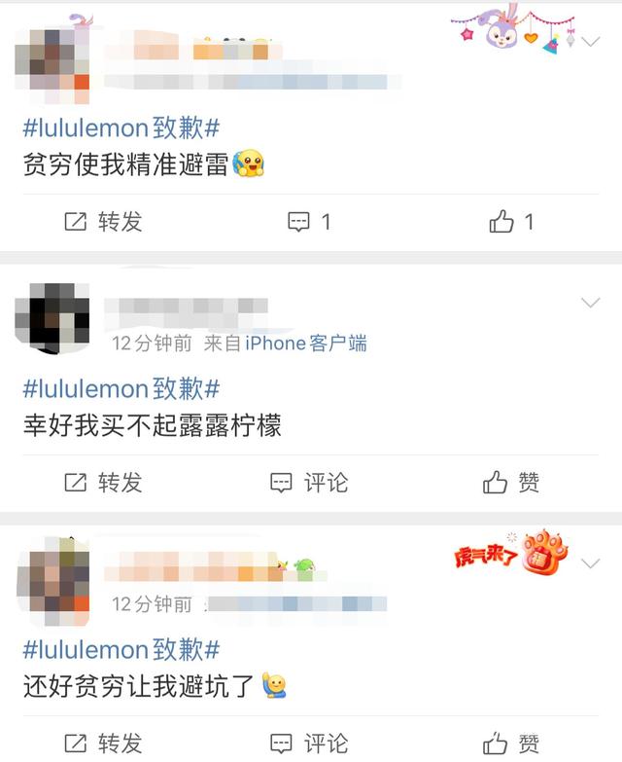The width and height of the screenshot is (622, 762).
Task: Tap the 虎气来了 tiger paw badge
Action: (511, 554)
